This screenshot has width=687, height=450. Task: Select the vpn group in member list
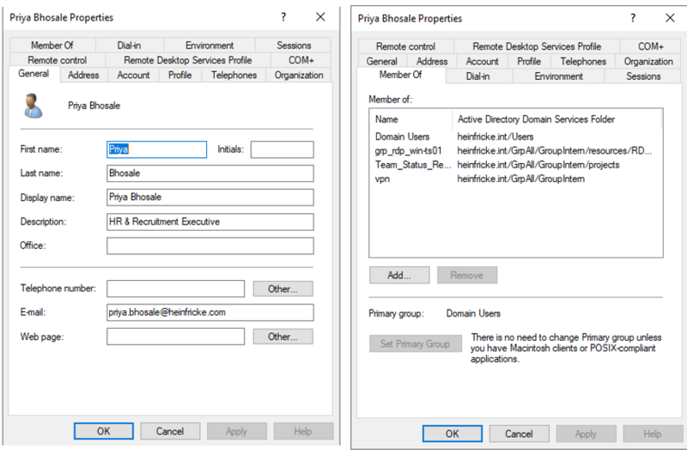click(383, 179)
